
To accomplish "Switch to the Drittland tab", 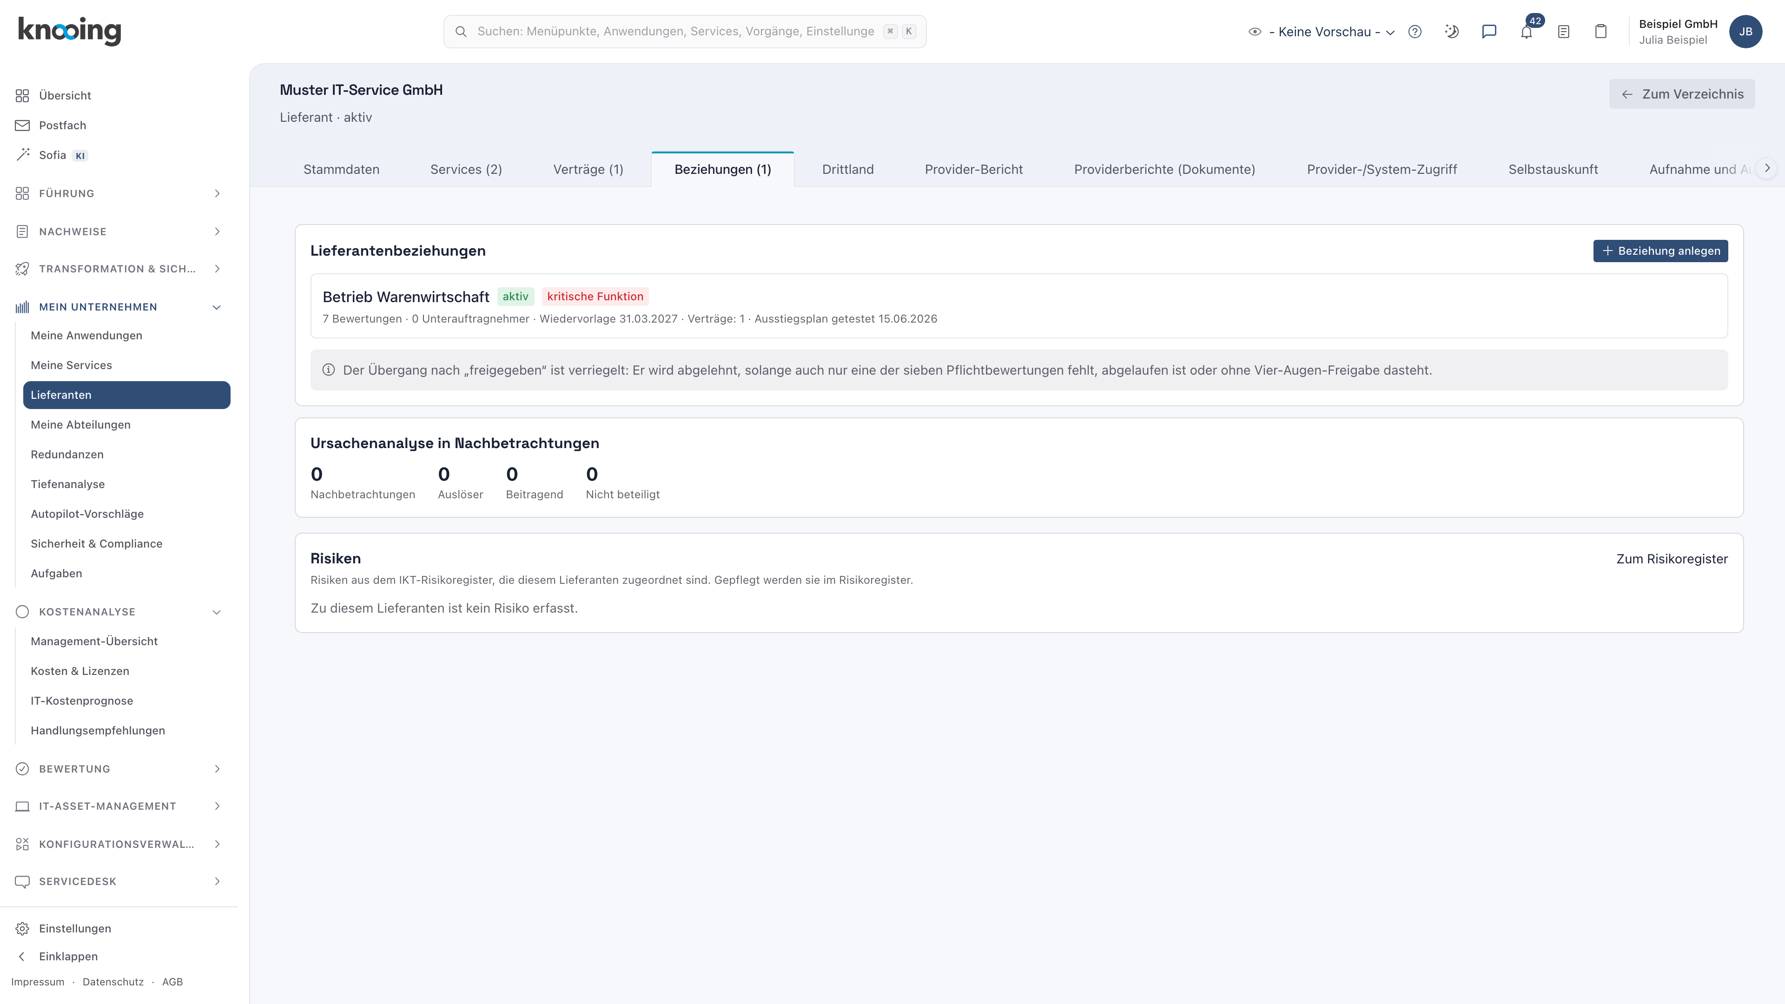I will pos(847,170).
